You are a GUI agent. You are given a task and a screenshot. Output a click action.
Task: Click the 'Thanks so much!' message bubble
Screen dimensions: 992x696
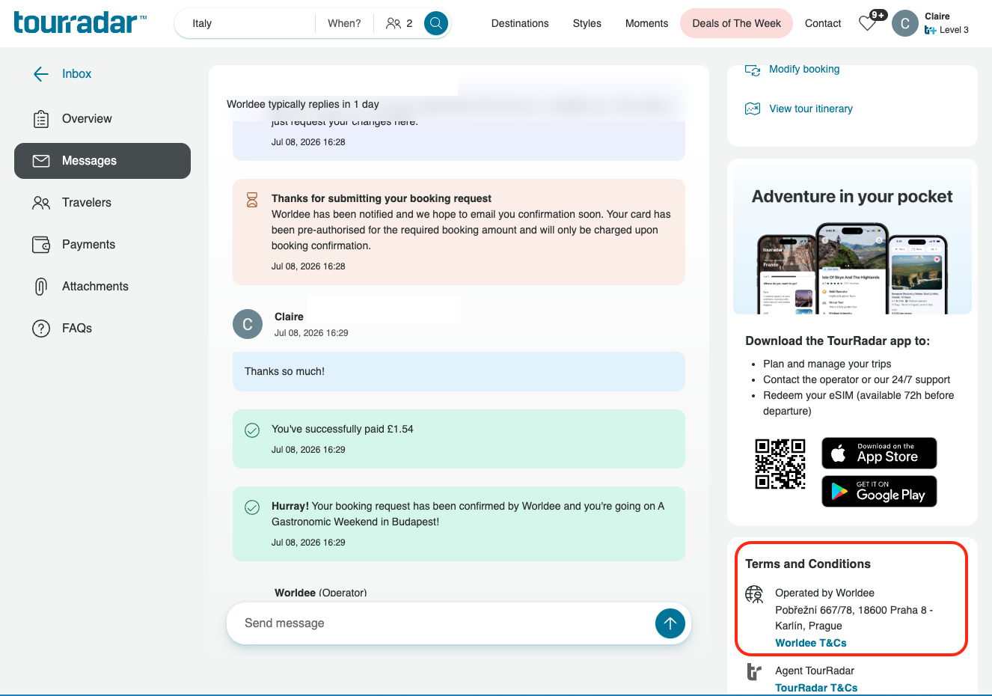coord(459,371)
